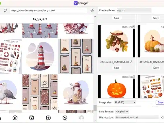Viewport: 164px width, 123px height.
Task: Open the Save format Original dropdown
Action: click(x=122, y=112)
